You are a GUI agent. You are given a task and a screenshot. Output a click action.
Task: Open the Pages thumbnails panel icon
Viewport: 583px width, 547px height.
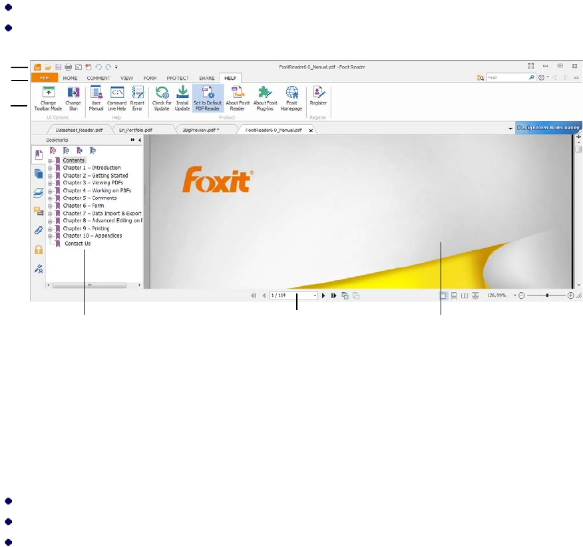pyautogui.click(x=39, y=173)
